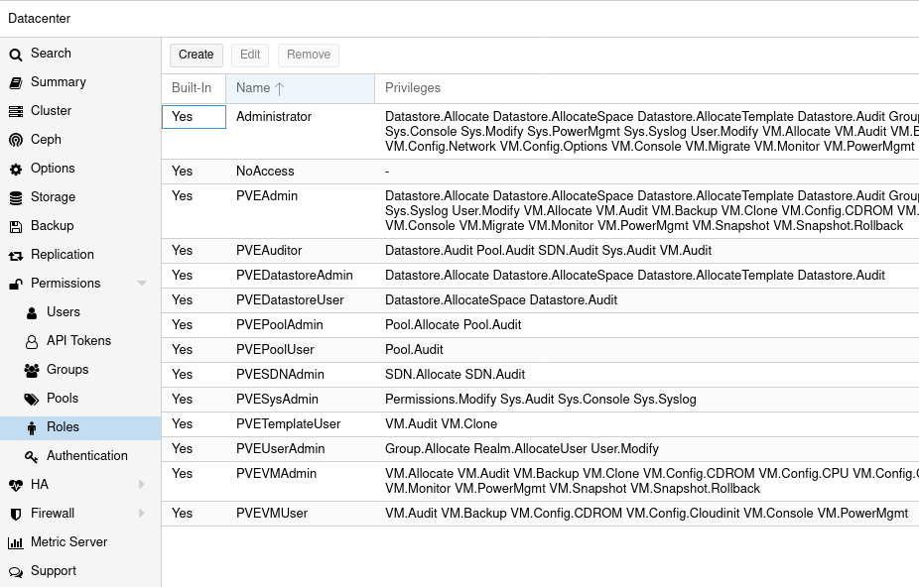This screenshot has width=919, height=587.
Task: Click the Users person icon
Action: tap(32, 311)
